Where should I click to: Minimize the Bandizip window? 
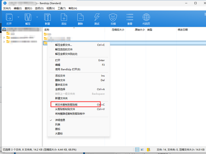pyautogui.click(x=186, y=3)
